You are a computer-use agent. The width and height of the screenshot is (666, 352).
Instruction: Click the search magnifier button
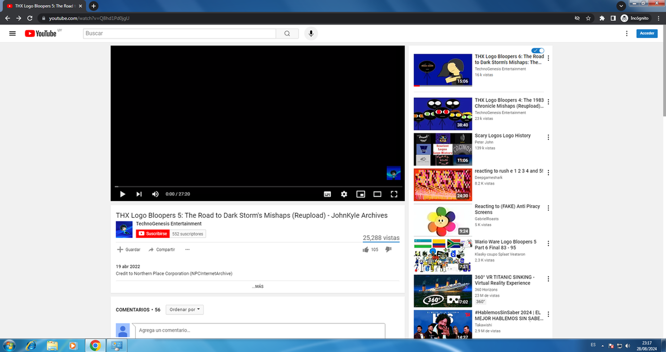[x=287, y=33]
